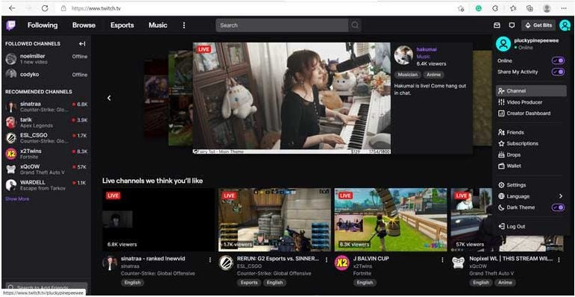
Task: Expand the Language submenu
Action: click(531, 196)
